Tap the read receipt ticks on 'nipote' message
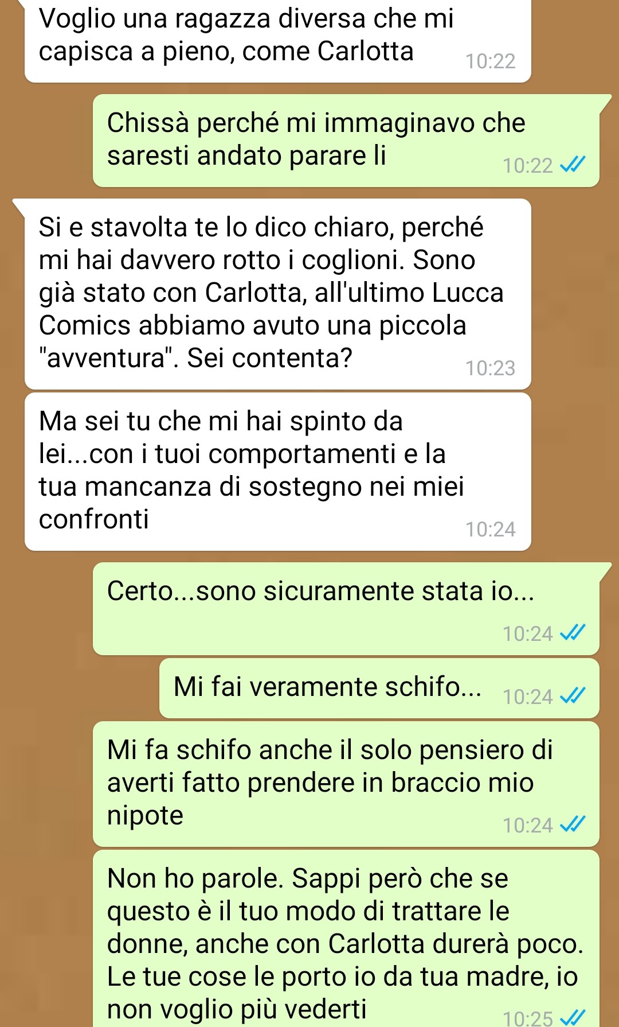Image resolution: width=619 pixels, height=1027 pixels. click(573, 825)
